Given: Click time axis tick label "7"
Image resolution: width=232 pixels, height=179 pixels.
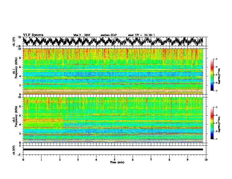Looking at the screenshot, I should click(151, 160).
